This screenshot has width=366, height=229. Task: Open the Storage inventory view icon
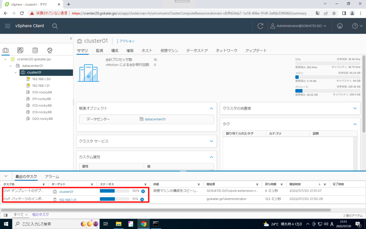[x=34, y=50]
